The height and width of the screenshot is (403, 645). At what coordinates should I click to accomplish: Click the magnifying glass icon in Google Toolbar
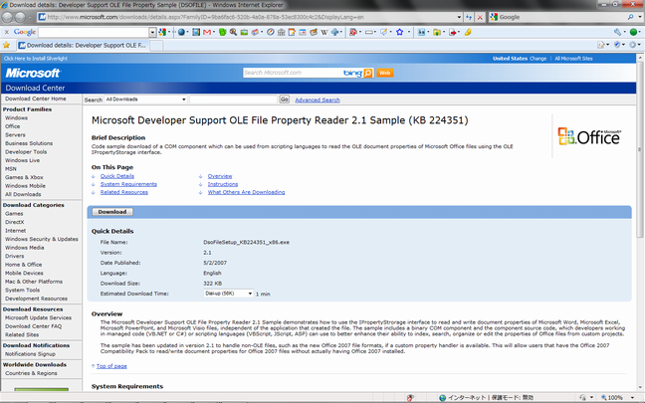coord(233,32)
